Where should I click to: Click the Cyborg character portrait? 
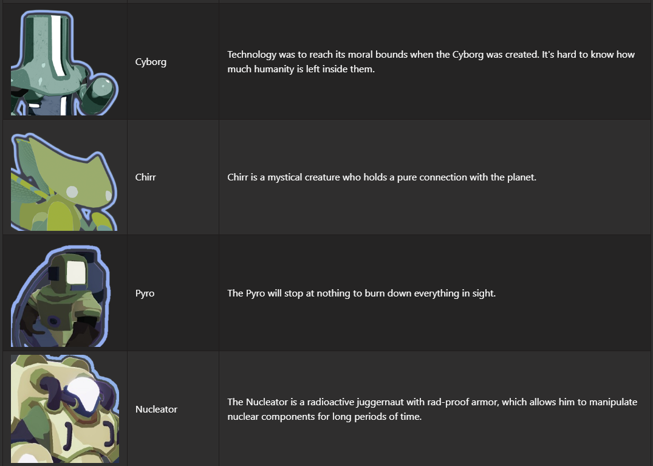click(64, 62)
